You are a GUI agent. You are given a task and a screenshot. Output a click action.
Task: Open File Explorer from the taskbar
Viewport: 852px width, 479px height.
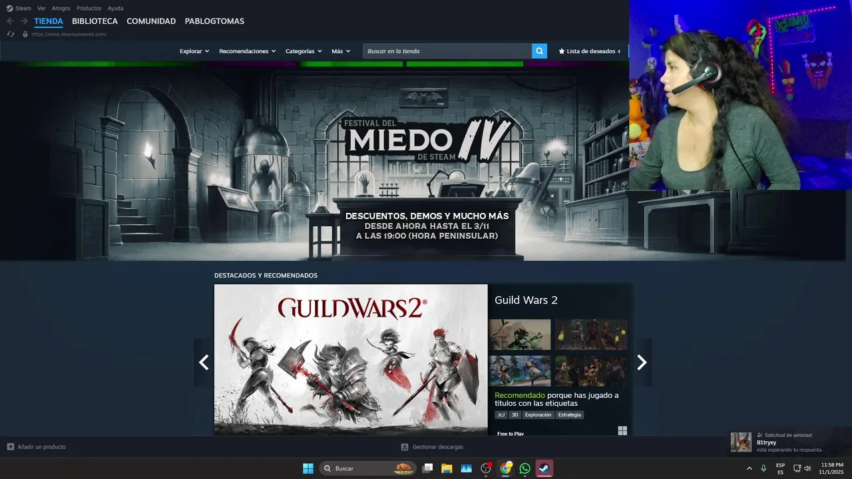447,468
